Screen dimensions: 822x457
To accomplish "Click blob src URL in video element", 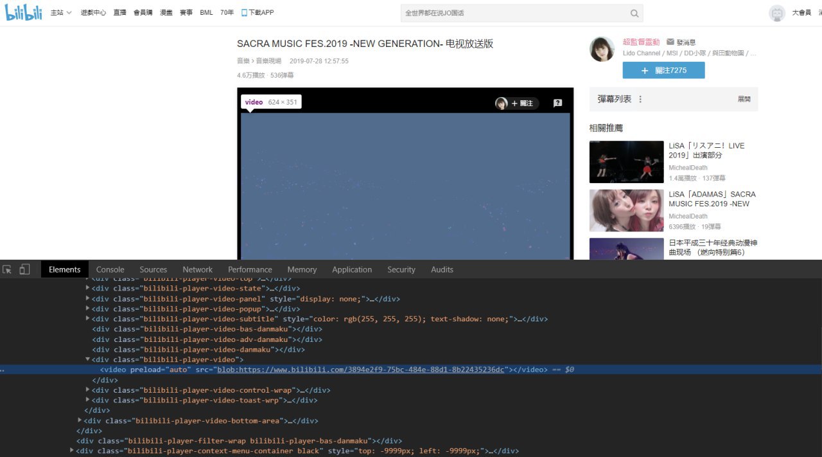I will click(x=361, y=370).
